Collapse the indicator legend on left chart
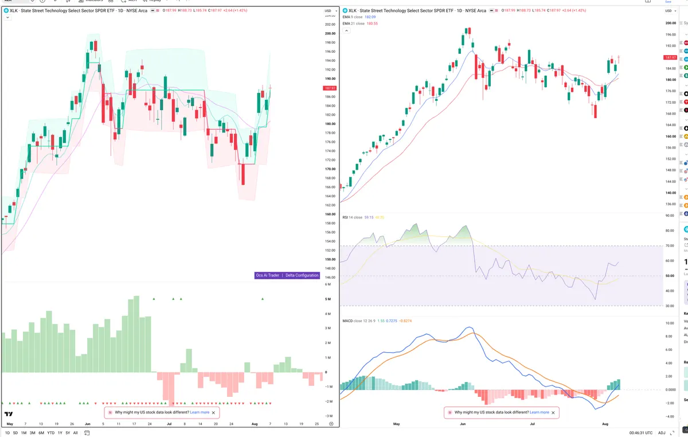This screenshot has width=688, height=437. tap(7, 18)
